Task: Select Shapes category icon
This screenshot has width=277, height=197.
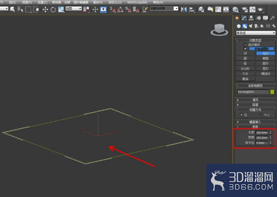Action: (x=245, y=26)
